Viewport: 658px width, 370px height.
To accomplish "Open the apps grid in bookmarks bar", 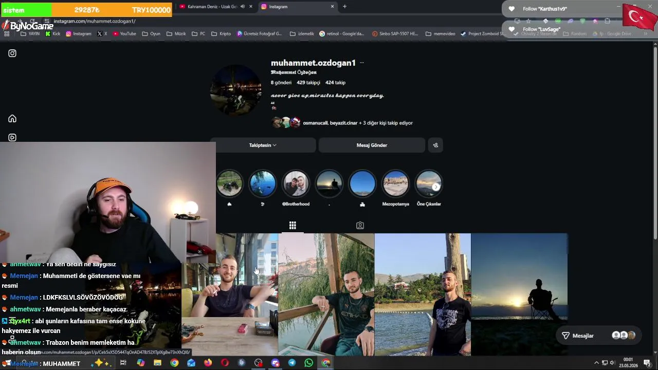I will 7,34.
